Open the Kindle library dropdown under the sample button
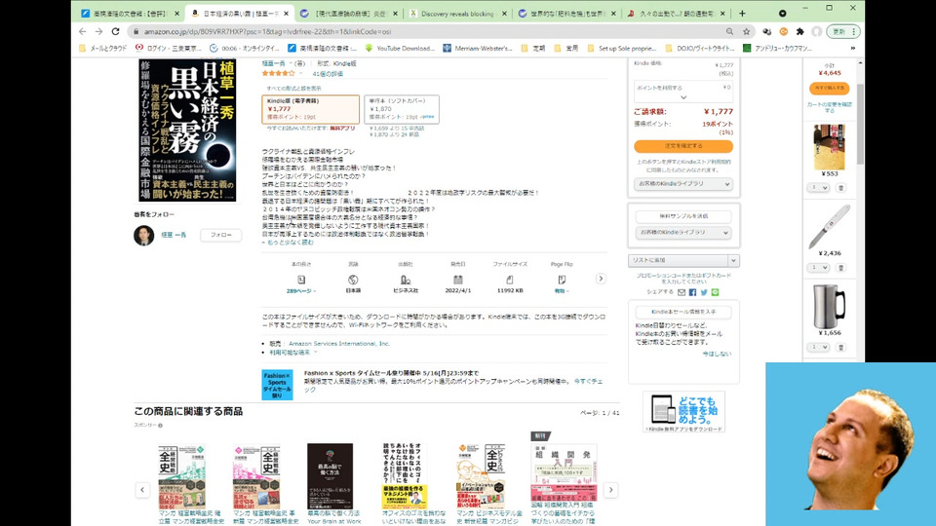Viewport: 936px width, 526px height. (683, 233)
